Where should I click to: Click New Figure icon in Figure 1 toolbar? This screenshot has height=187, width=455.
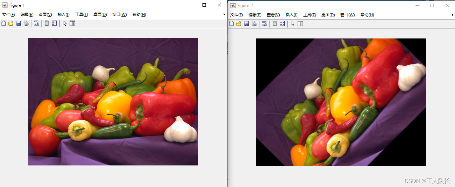tap(3, 23)
